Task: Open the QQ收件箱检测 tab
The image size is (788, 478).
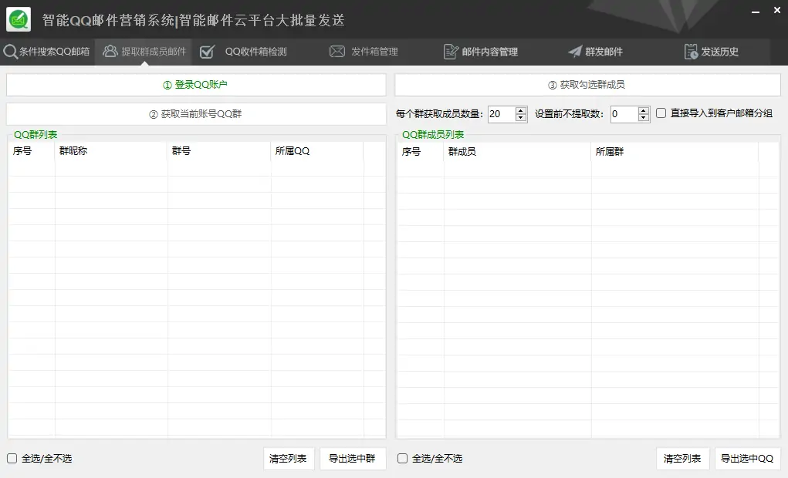Action: pos(243,52)
